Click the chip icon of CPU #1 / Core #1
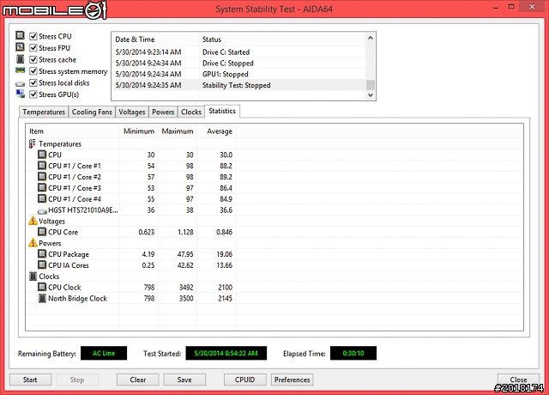 tap(42, 166)
